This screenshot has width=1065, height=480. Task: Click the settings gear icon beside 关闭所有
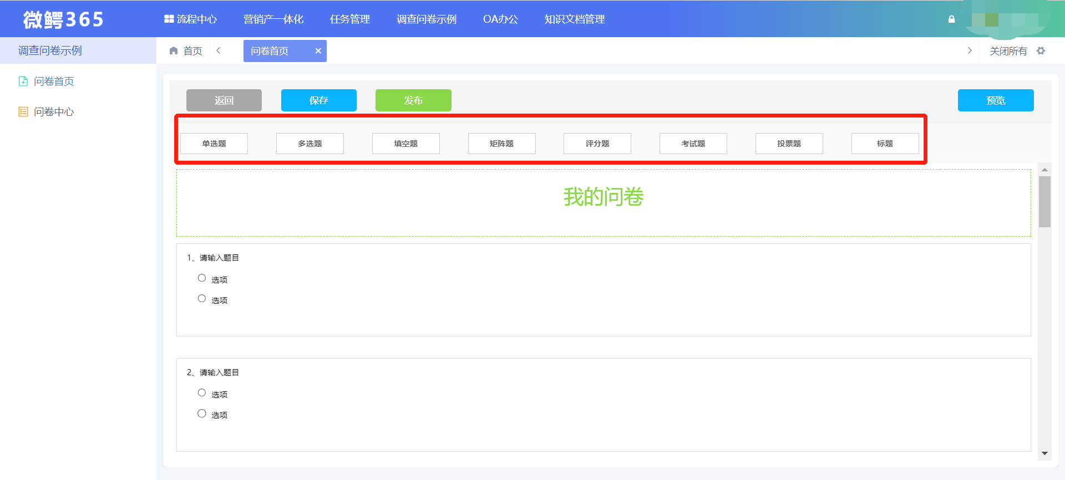click(1041, 51)
